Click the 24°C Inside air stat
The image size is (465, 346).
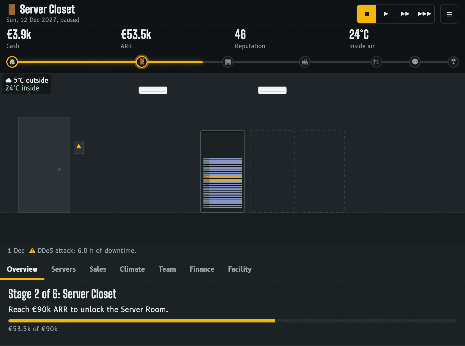(x=362, y=39)
